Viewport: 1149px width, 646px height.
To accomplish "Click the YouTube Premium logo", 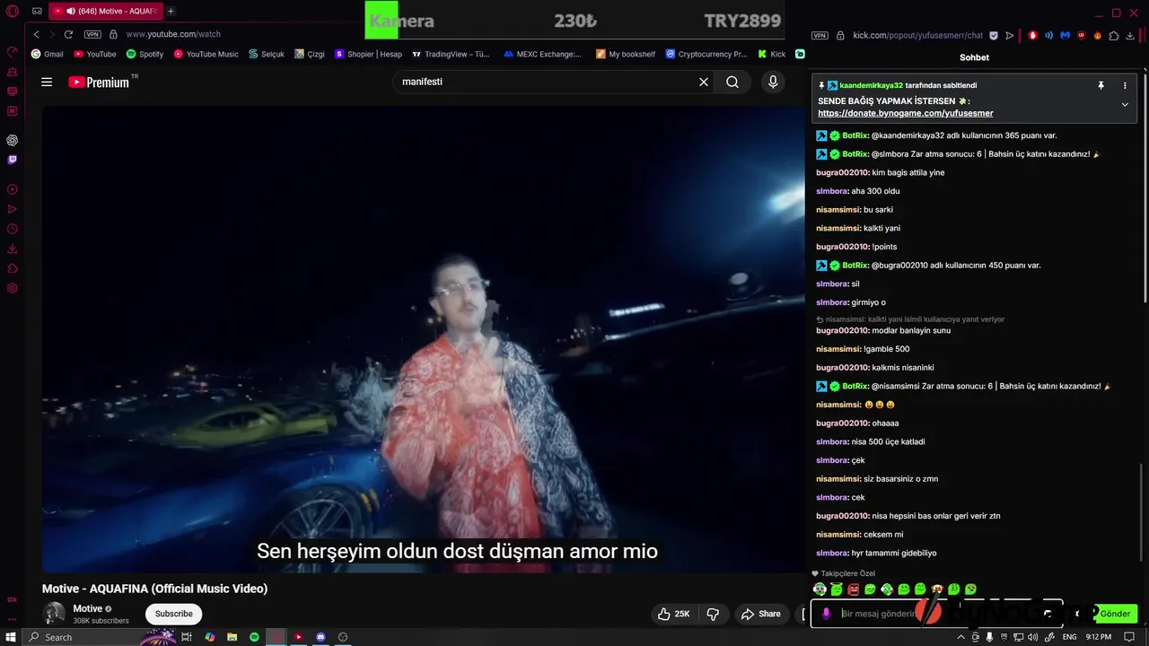I will click(x=100, y=82).
